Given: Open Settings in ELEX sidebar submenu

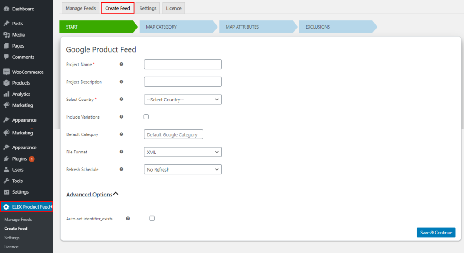Looking at the screenshot, I should coord(12,238).
